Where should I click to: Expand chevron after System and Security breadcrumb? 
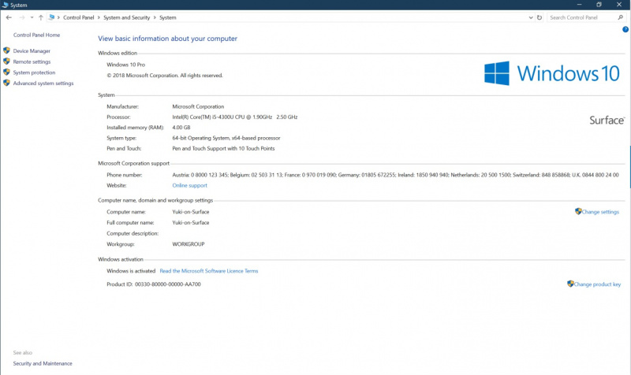pos(155,17)
